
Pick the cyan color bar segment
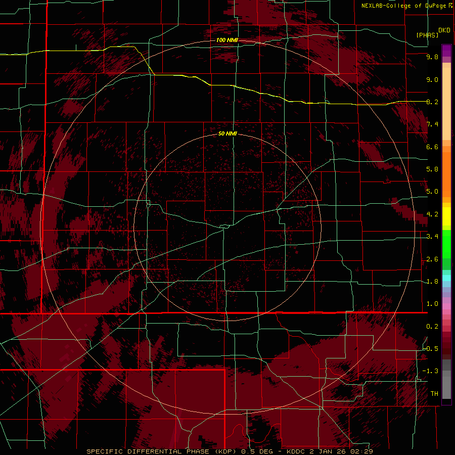446,278
